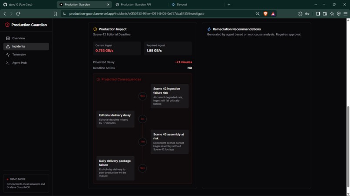Click the zoom magnifier icon in address bar
The image size is (350, 196).
click(258, 13)
